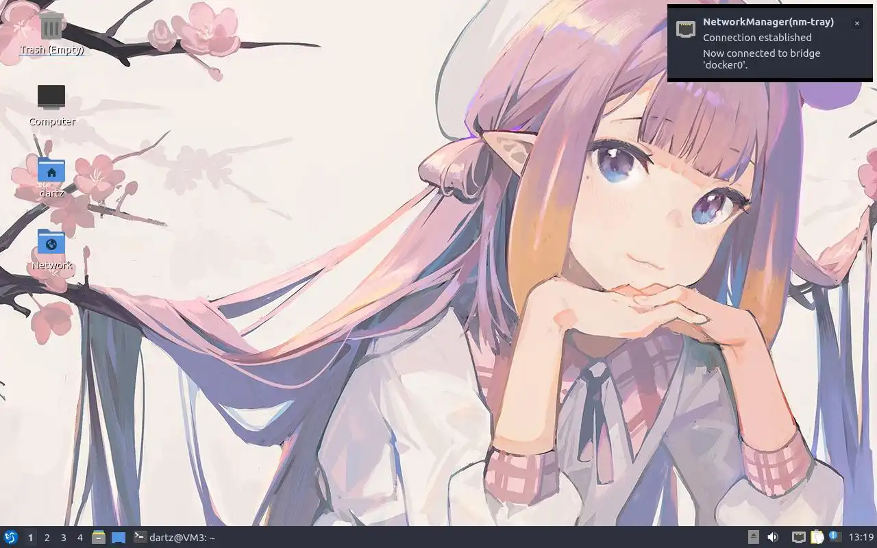The image size is (877, 548).
Task: Open the update notifier tray icon
Action: [835, 537]
